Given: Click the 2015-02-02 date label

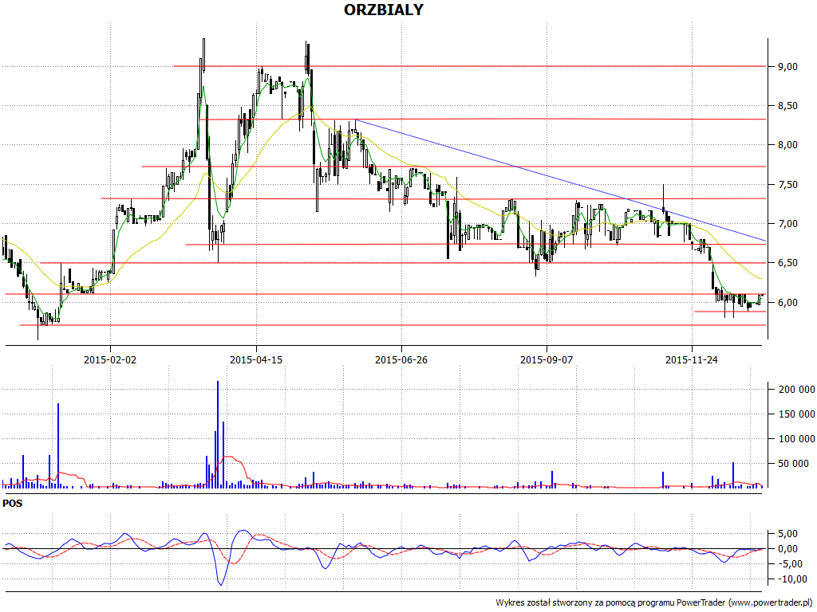Looking at the screenshot, I should click(110, 359).
